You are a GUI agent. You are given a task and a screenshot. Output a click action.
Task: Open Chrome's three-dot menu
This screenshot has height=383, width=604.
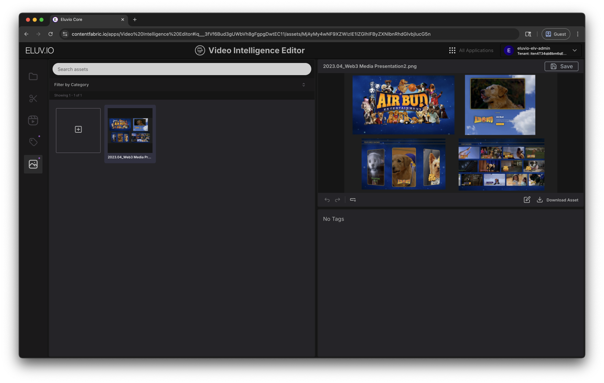click(x=578, y=34)
